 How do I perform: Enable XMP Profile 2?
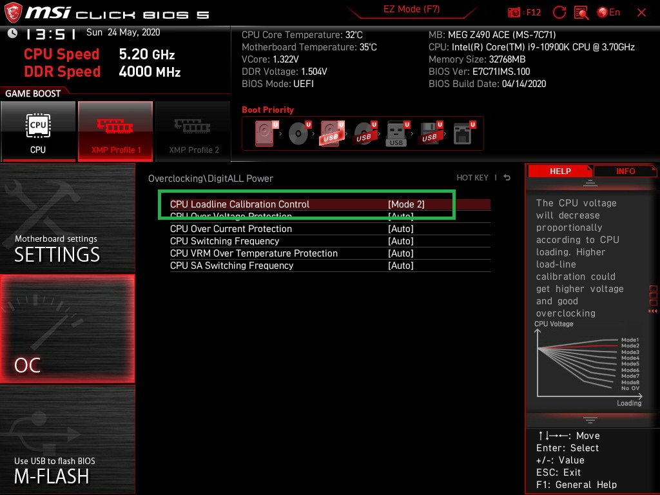pyautogui.click(x=193, y=131)
